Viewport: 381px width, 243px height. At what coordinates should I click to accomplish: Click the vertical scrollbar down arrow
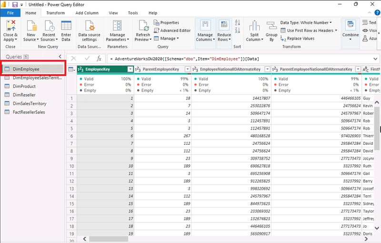377,228
